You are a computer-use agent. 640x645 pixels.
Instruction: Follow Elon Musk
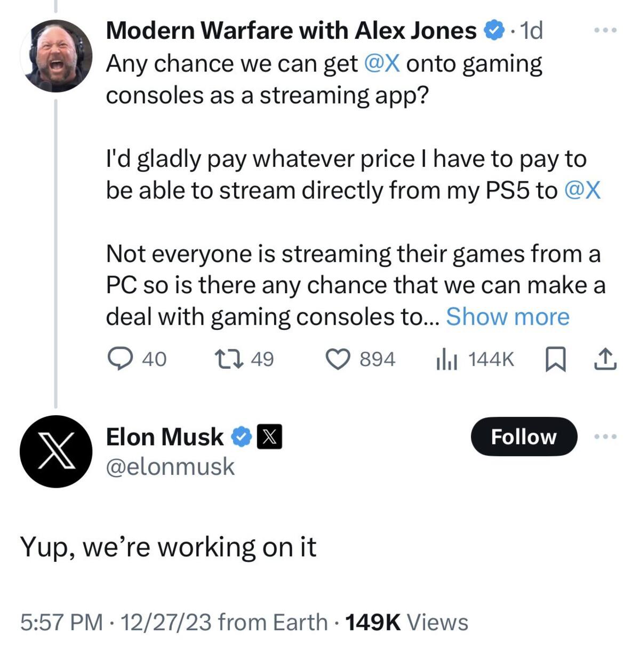pos(524,437)
